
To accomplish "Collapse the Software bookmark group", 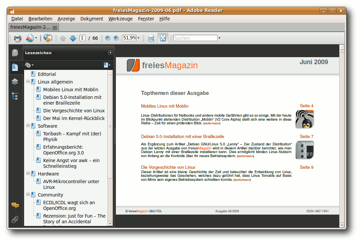I will point(28,126).
